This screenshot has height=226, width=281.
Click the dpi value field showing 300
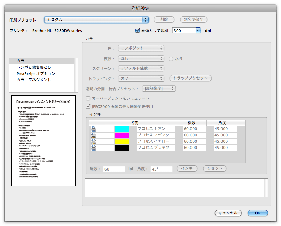(184, 30)
